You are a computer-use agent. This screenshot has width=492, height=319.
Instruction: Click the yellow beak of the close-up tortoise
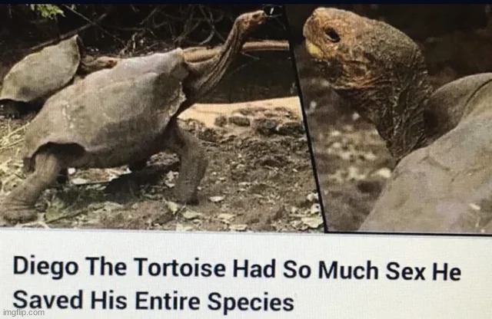tap(314, 49)
